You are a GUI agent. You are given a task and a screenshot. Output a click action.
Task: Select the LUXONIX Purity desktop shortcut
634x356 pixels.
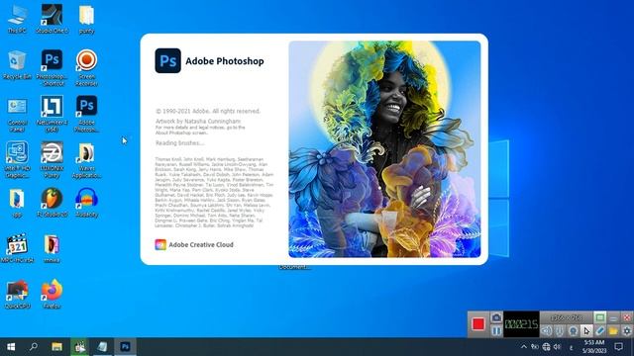(x=52, y=160)
